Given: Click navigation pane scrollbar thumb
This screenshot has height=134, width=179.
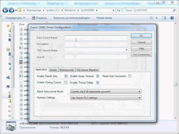Looking at the screenshot, I should 13,56.
